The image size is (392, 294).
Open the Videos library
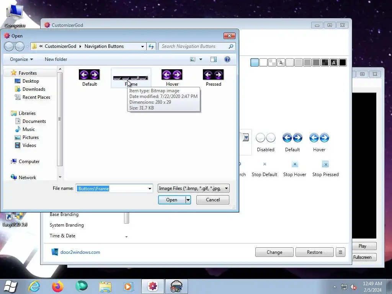(29, 145)
